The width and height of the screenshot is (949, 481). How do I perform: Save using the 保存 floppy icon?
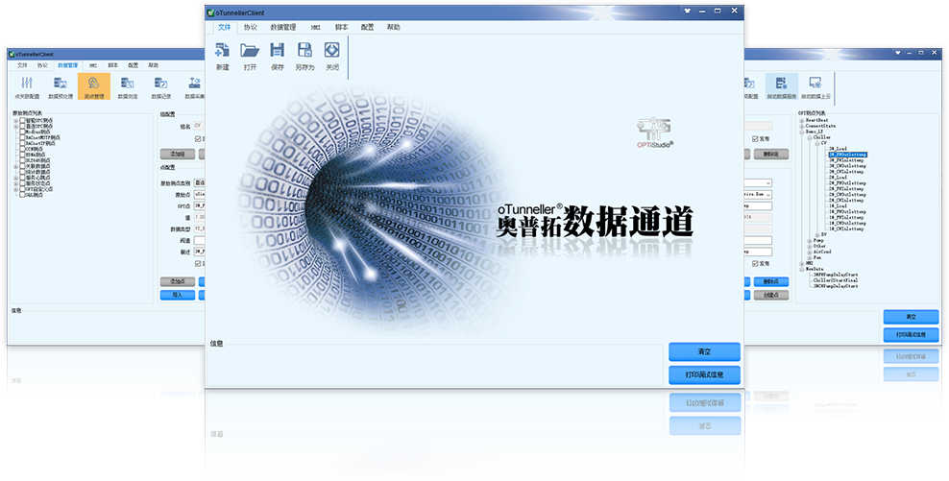[278, 50]
